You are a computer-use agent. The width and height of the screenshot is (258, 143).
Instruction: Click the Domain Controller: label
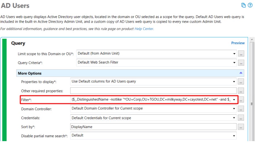click(36, 109)
